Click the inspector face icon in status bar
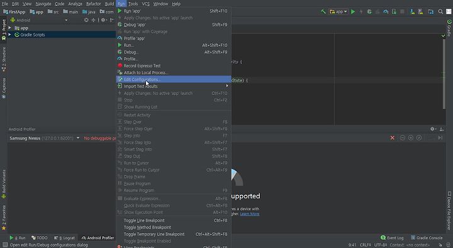 (x=448, y=245)
